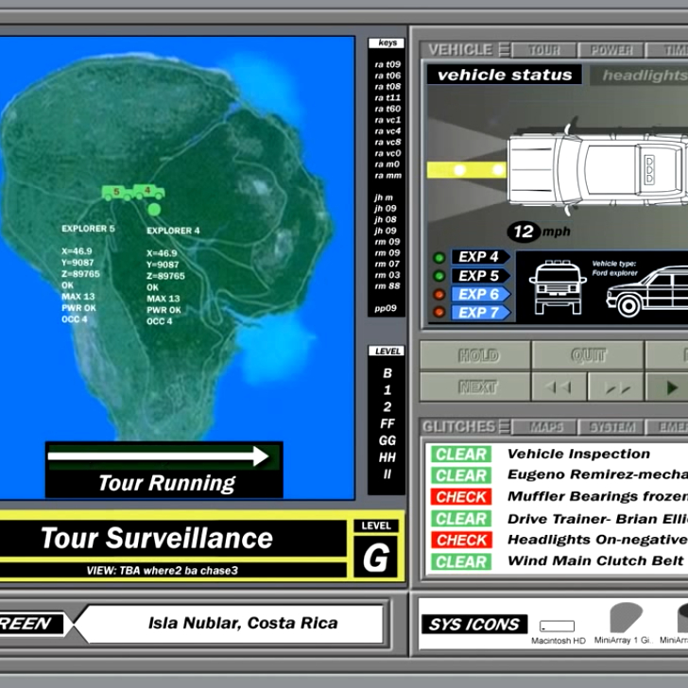This screenshot has width=688, height=688.
Task: Toggle the EXP 7 red indicator light
Action: [x=439, y=312]
